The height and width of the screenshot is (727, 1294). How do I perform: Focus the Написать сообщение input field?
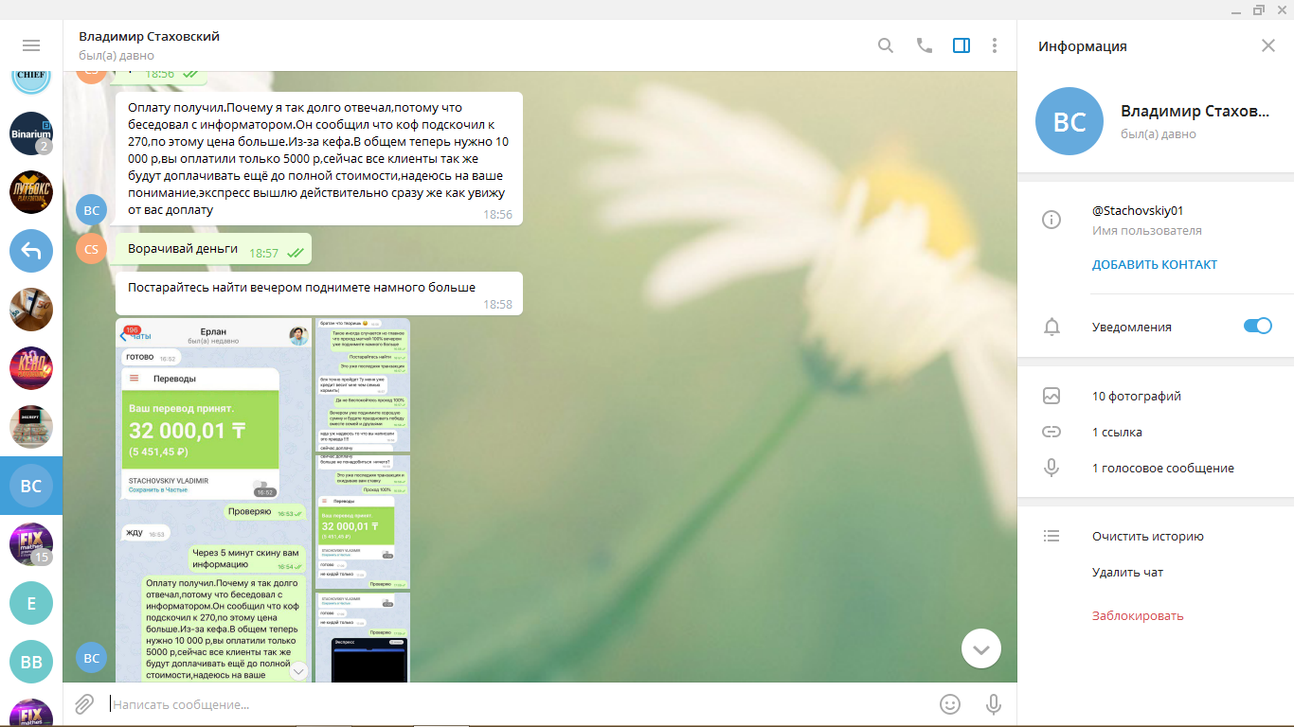coord(516,704)
